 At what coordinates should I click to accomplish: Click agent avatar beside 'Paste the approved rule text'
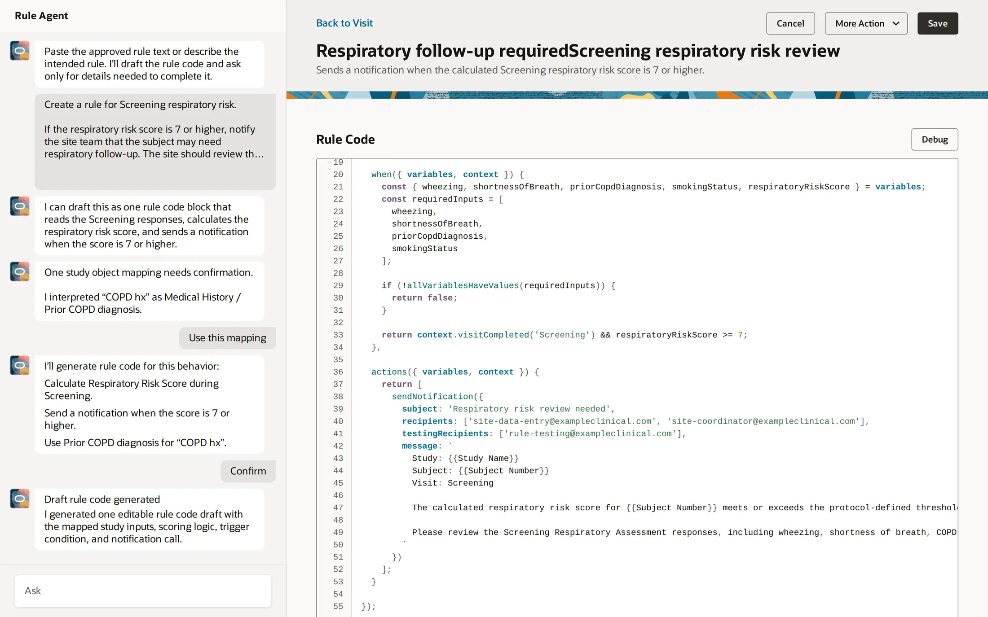pyautogui.click(x=20, y=51)
